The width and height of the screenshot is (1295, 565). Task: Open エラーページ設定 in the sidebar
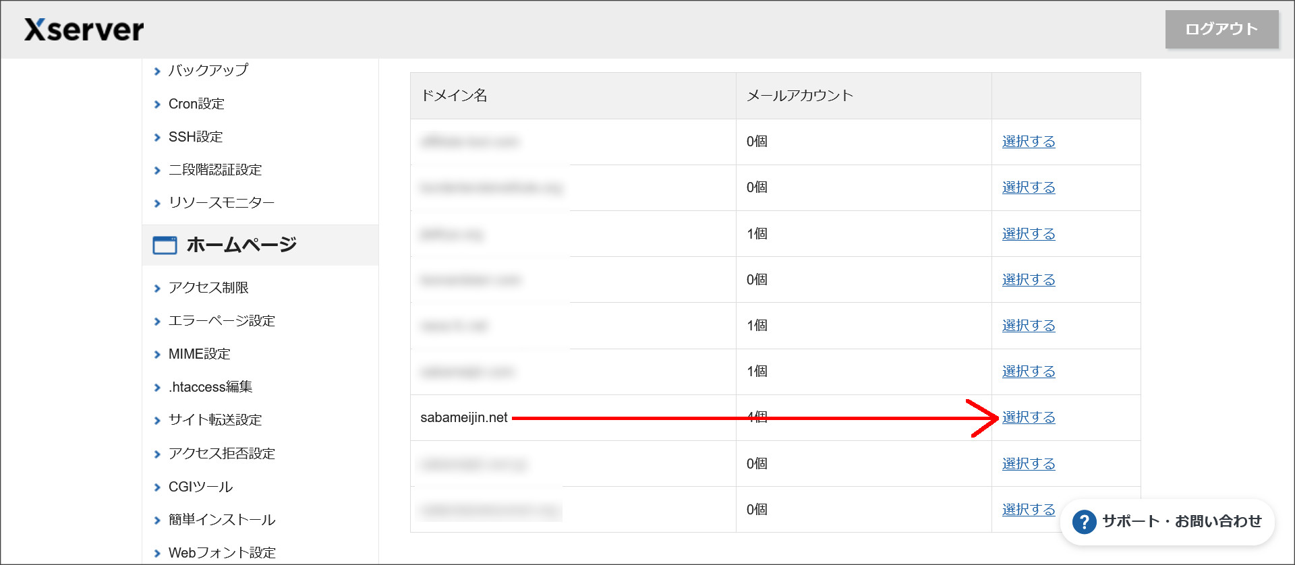(221, 321)
